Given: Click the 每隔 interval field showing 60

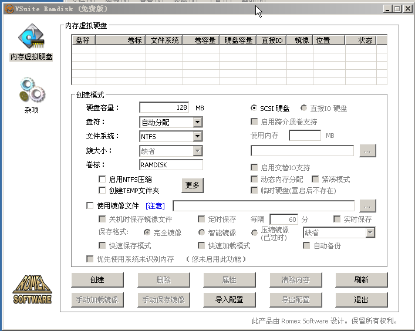Looking at the screenshot, I should pyautogui.click(x=284, y=219).
